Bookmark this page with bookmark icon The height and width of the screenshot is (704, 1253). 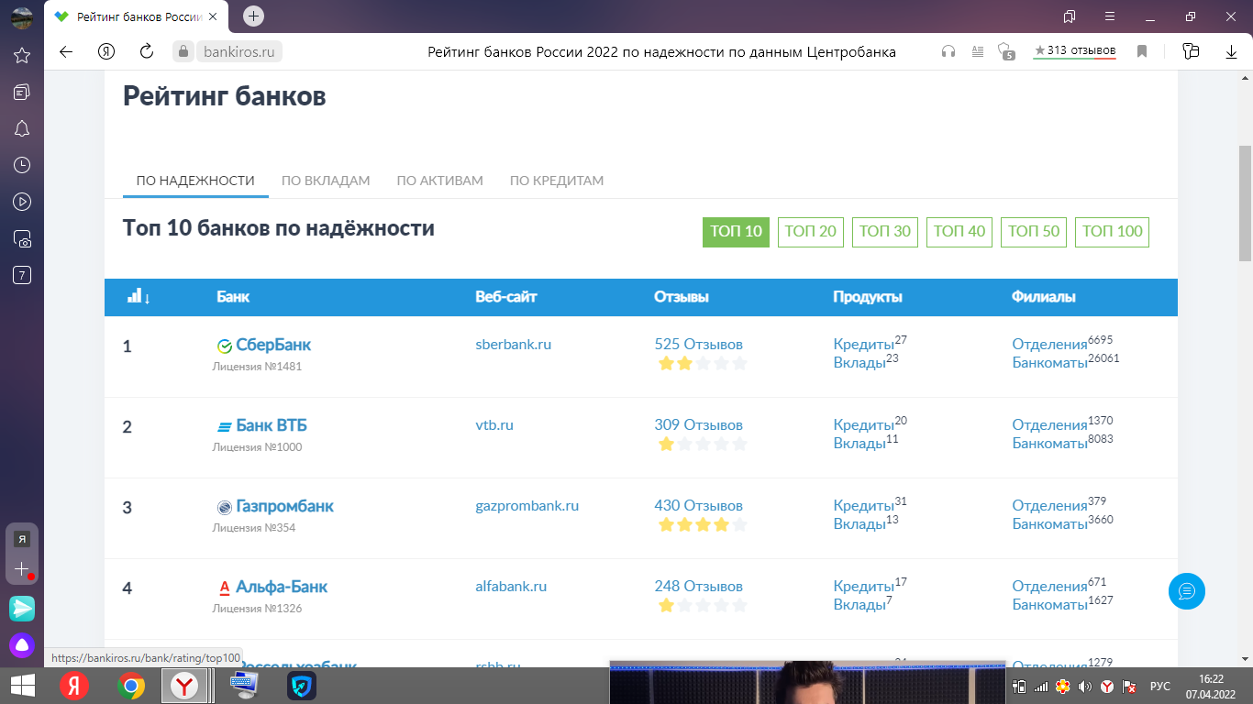1142,51
